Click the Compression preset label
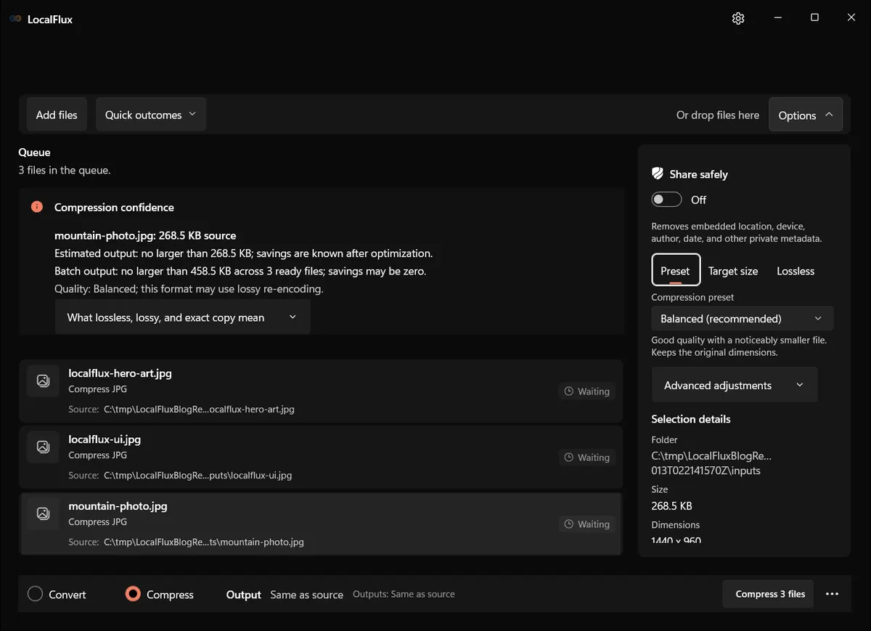The width and height of the screenshot is (871, 631). pos(692,297)
